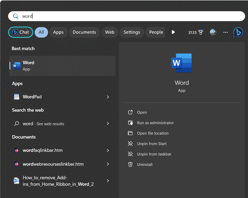The image size is (248, 198).
Task: Switch to the Apps filter tab
Action: [58, 32]
